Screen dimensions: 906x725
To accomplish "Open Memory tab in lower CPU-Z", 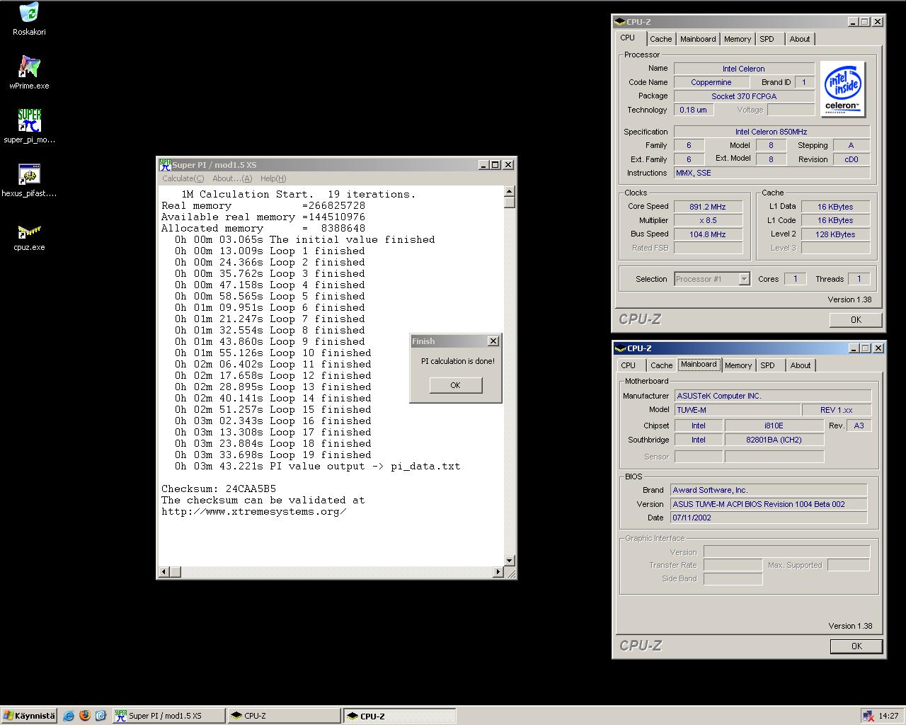I will pos(738,366).
